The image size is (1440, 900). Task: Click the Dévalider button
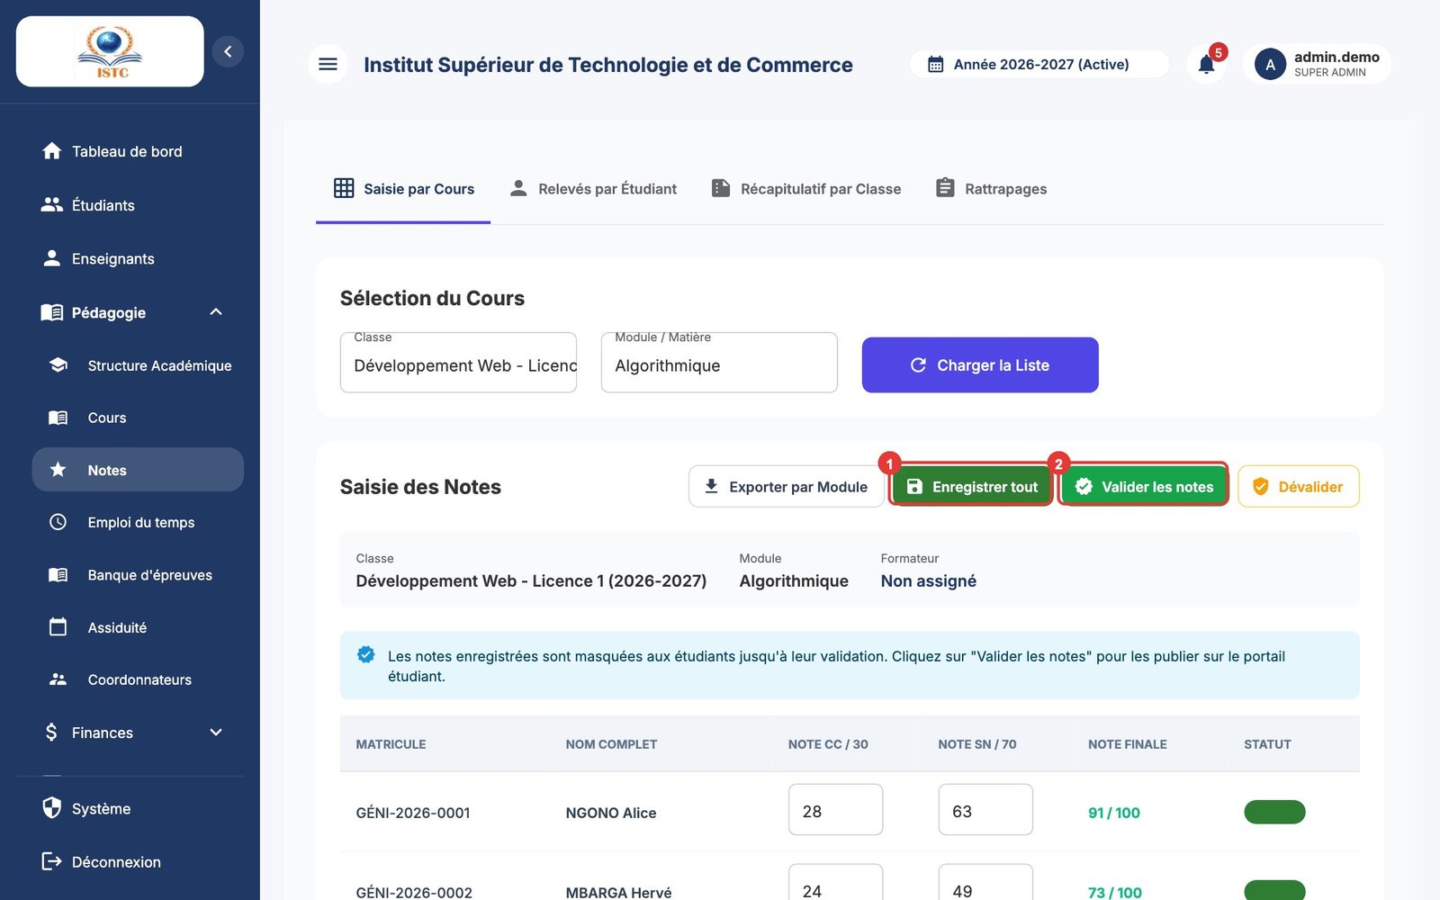(1298, 487)
